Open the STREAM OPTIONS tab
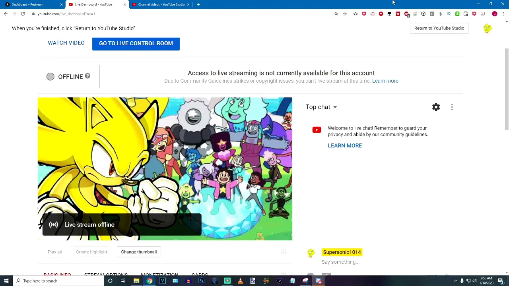The height and width of the screenshot is (286, 509). 106,274
